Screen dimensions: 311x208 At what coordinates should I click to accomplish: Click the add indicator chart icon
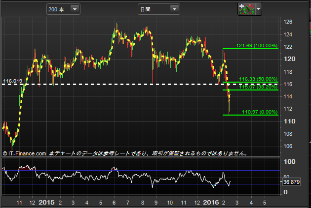tap(246, 9)
